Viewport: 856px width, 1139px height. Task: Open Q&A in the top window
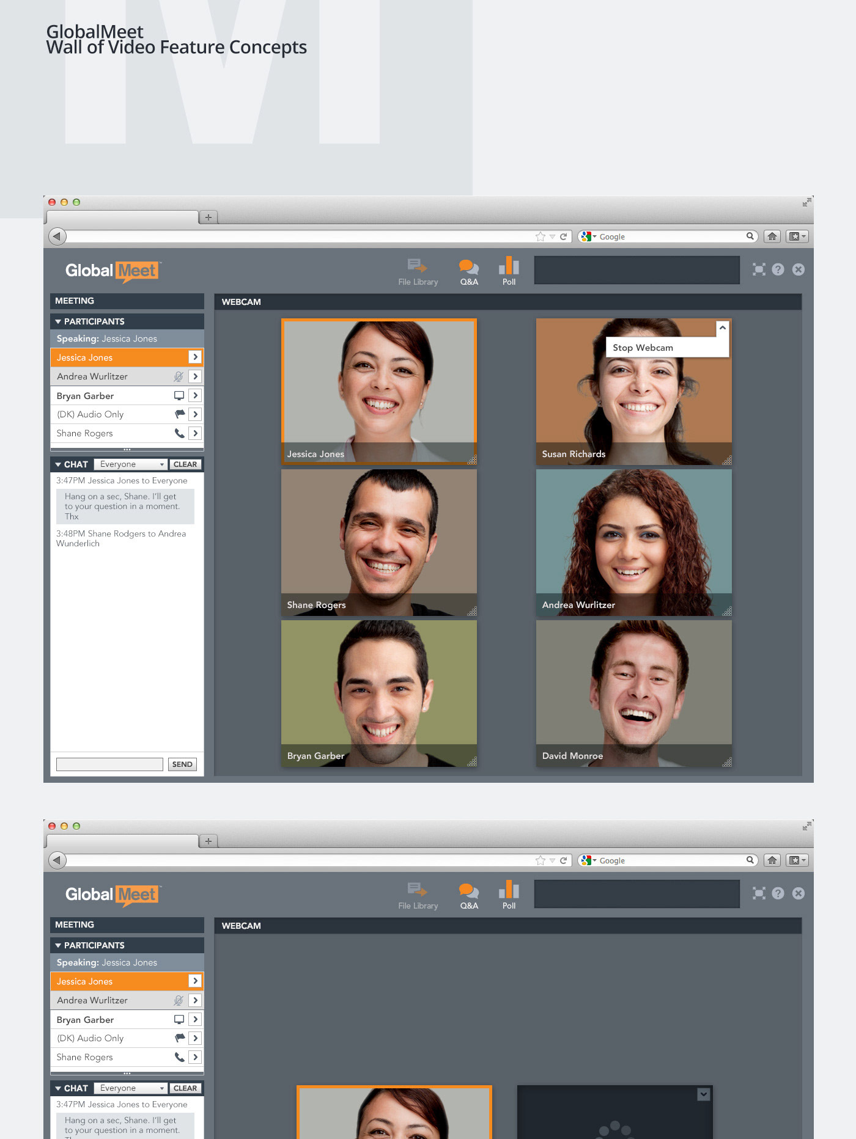(x=469, y=272)
